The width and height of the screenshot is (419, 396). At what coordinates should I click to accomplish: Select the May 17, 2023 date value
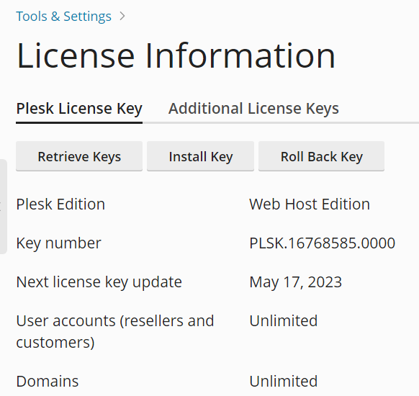point(296,282)
